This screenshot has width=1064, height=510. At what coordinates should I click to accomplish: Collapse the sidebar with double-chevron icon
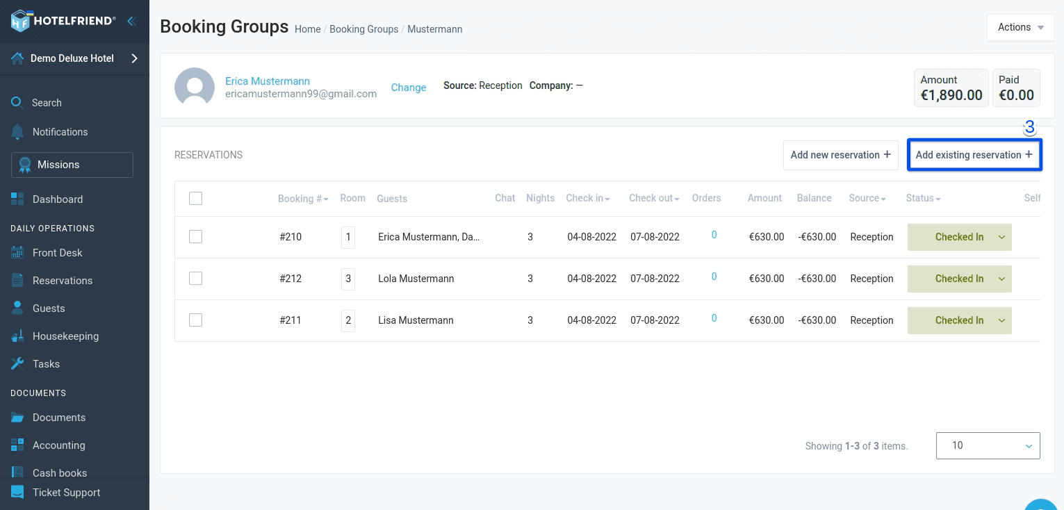[x=131, y=21]
